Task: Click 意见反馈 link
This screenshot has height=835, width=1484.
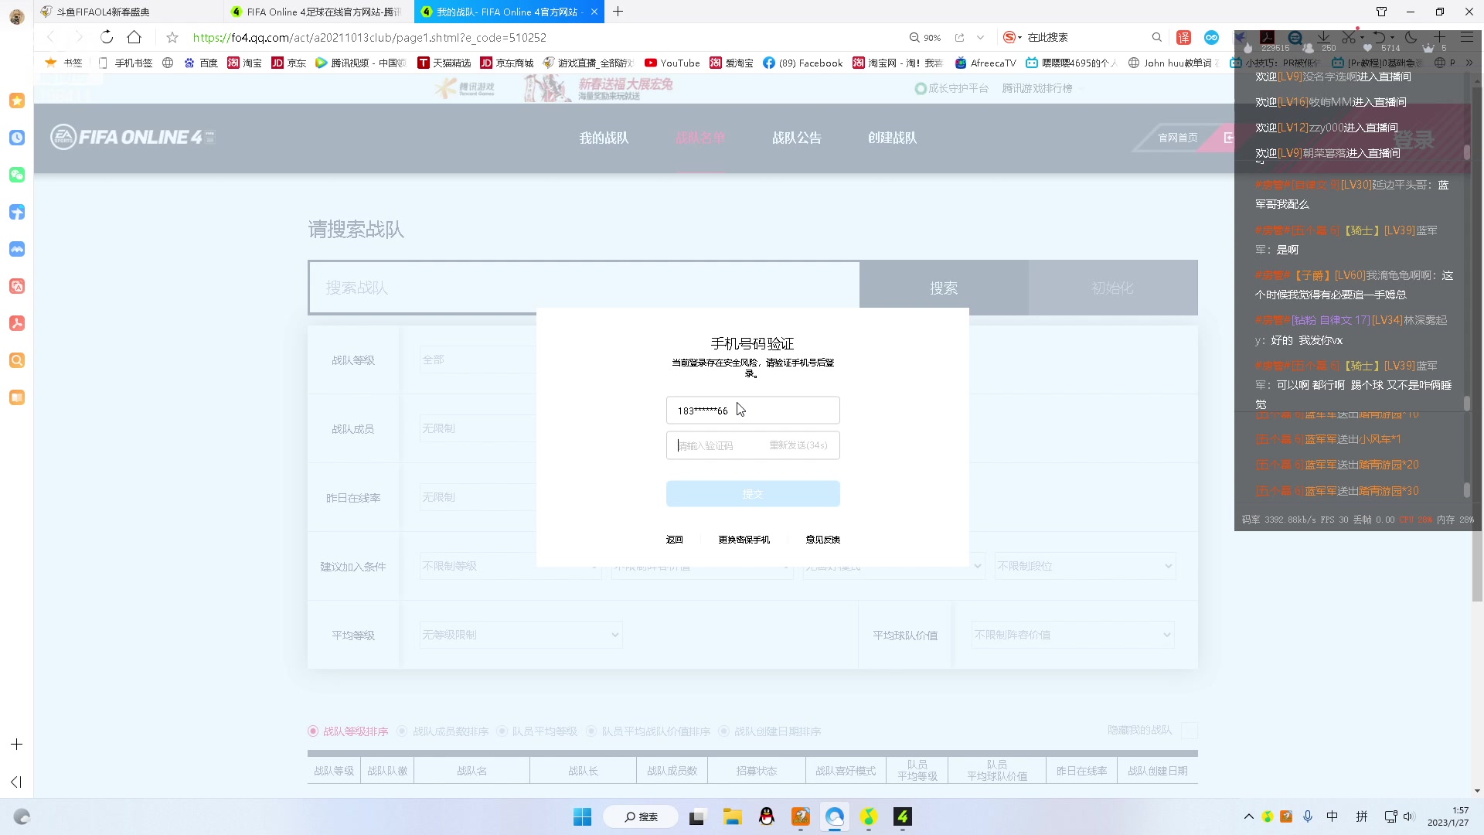Action: [823, 540]
